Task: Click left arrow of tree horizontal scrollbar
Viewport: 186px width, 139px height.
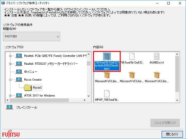Action: click(7, 100)
